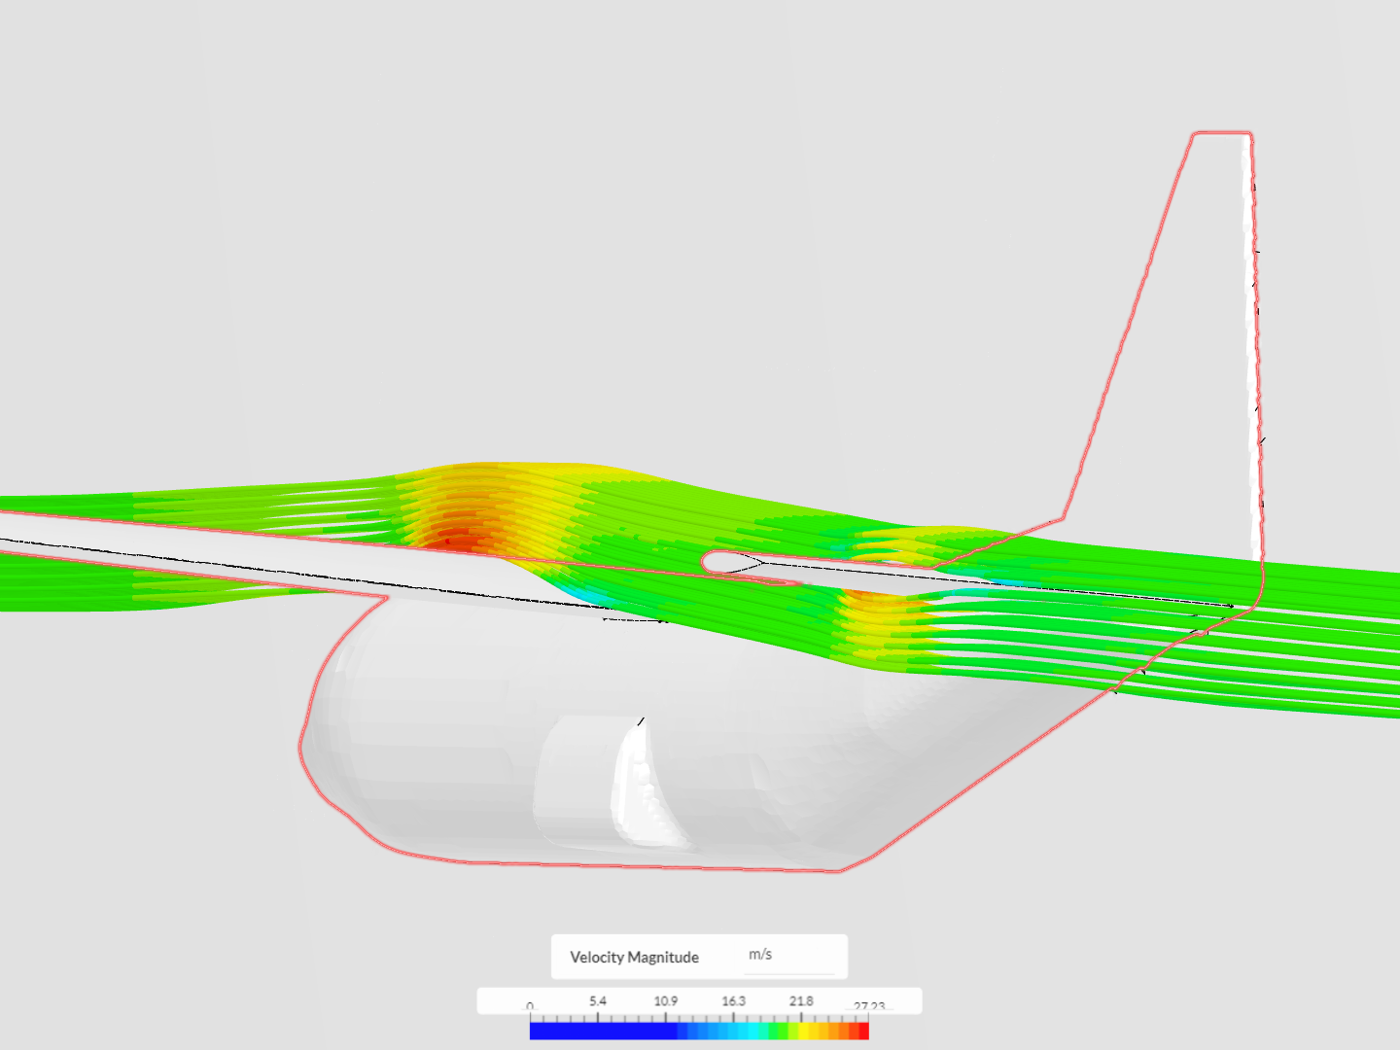1400x1050 pixels.
Task: Open the m/s unit dropdown
Action: tap(788, 956)
